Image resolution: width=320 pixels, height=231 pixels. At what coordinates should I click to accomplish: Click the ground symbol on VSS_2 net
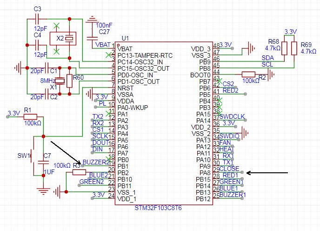point(245,133)
